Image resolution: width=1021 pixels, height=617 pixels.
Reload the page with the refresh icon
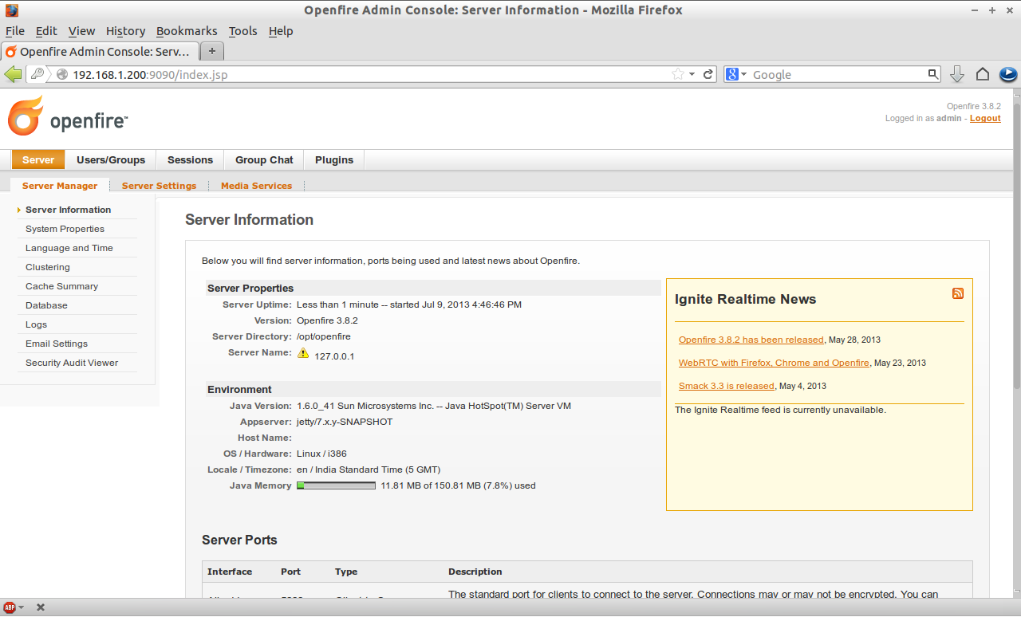point(708,74)
